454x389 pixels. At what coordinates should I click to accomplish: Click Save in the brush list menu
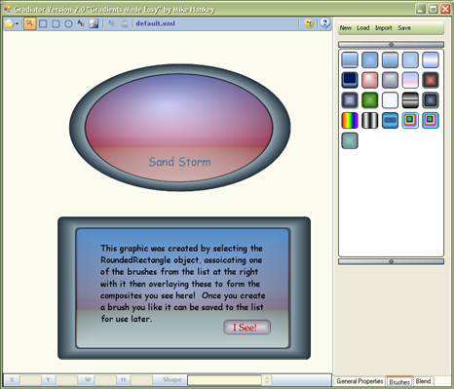click(404, 28)
